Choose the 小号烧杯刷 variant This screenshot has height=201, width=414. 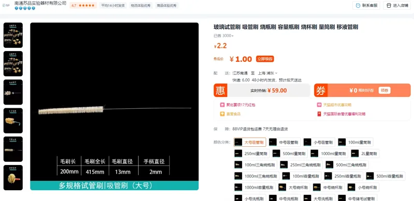[x=363, y=187]
